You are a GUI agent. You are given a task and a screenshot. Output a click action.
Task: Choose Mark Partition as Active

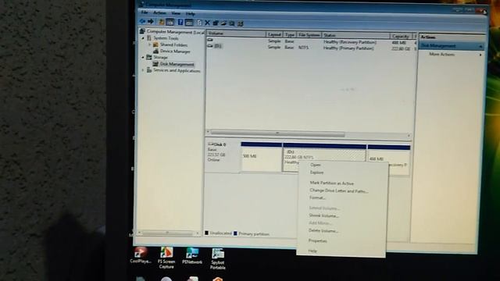(331, 183)
